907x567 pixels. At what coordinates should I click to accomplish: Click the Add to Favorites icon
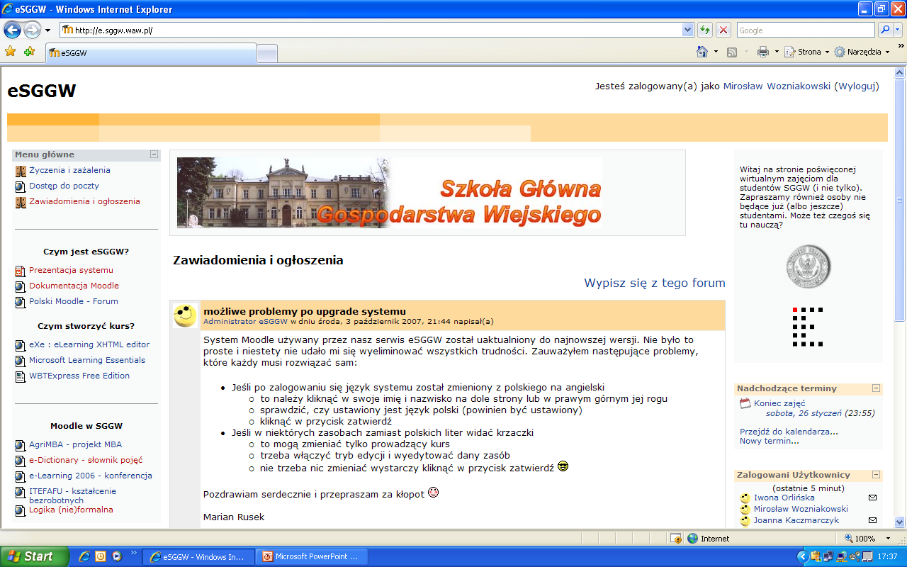(x=29, y=52)
